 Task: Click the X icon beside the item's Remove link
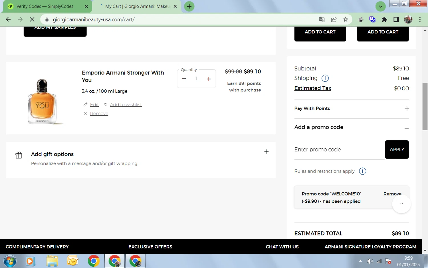click(x=86, y=113)
